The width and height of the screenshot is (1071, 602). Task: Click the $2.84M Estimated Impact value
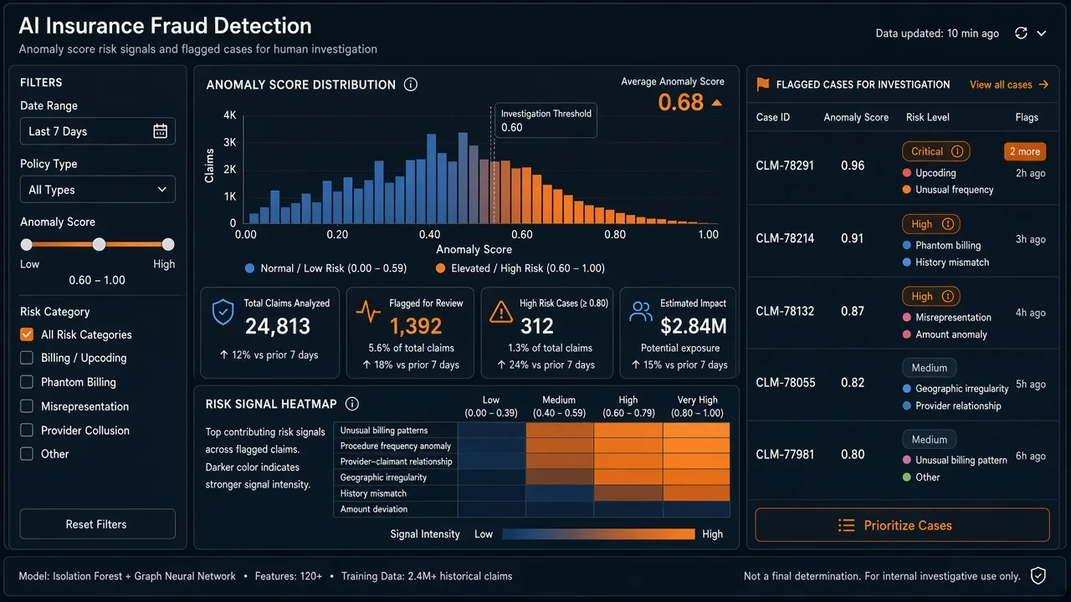click(x=694, y=326)
